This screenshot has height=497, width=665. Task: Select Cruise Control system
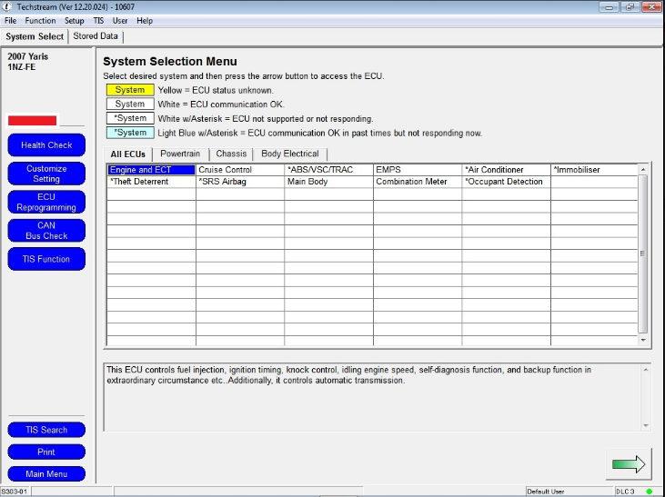pos(240,170)
